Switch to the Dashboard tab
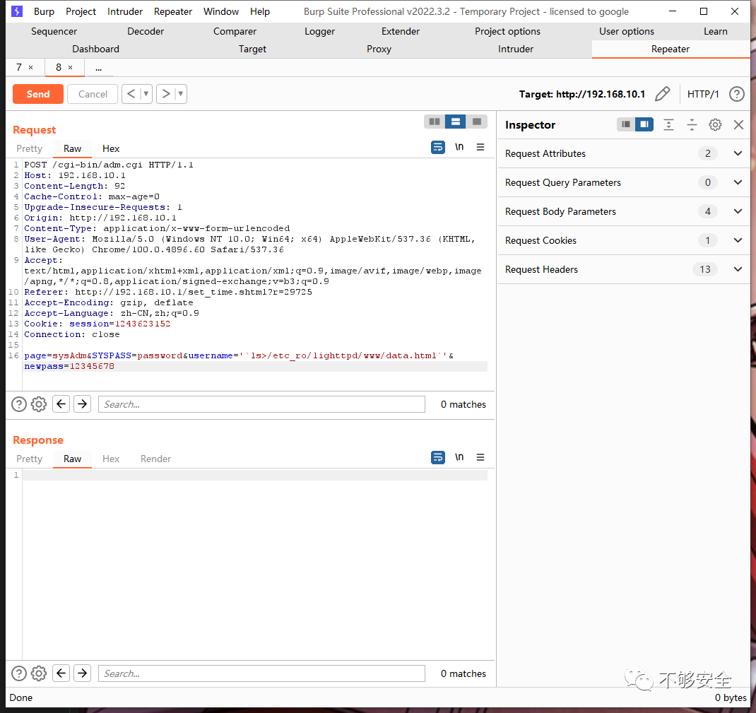The image size is (756, 713). coord(95,49)
